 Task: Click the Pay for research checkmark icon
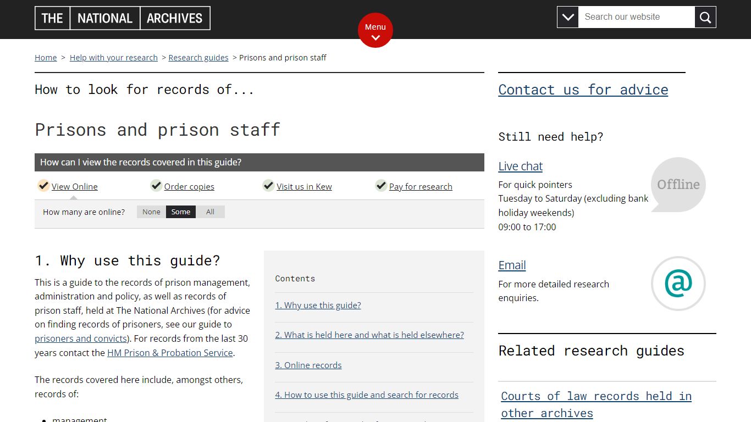click(381, 186)
